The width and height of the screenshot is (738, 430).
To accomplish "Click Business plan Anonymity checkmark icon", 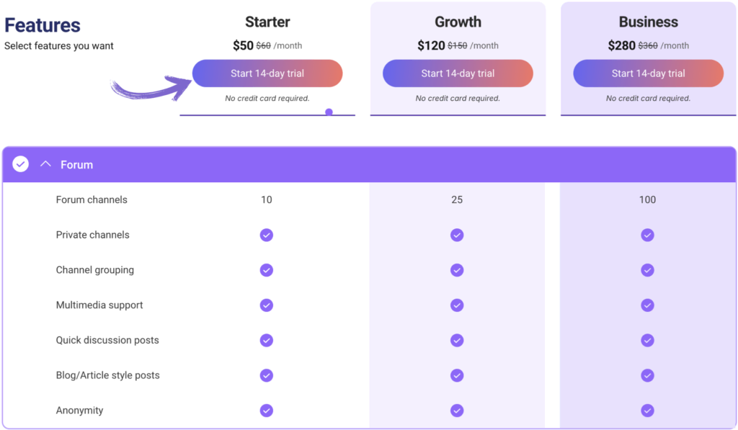I will [x=647, y=411].
